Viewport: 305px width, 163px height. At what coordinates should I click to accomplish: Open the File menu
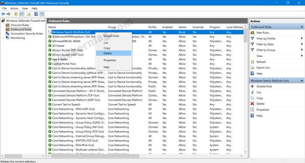point(4,8)
